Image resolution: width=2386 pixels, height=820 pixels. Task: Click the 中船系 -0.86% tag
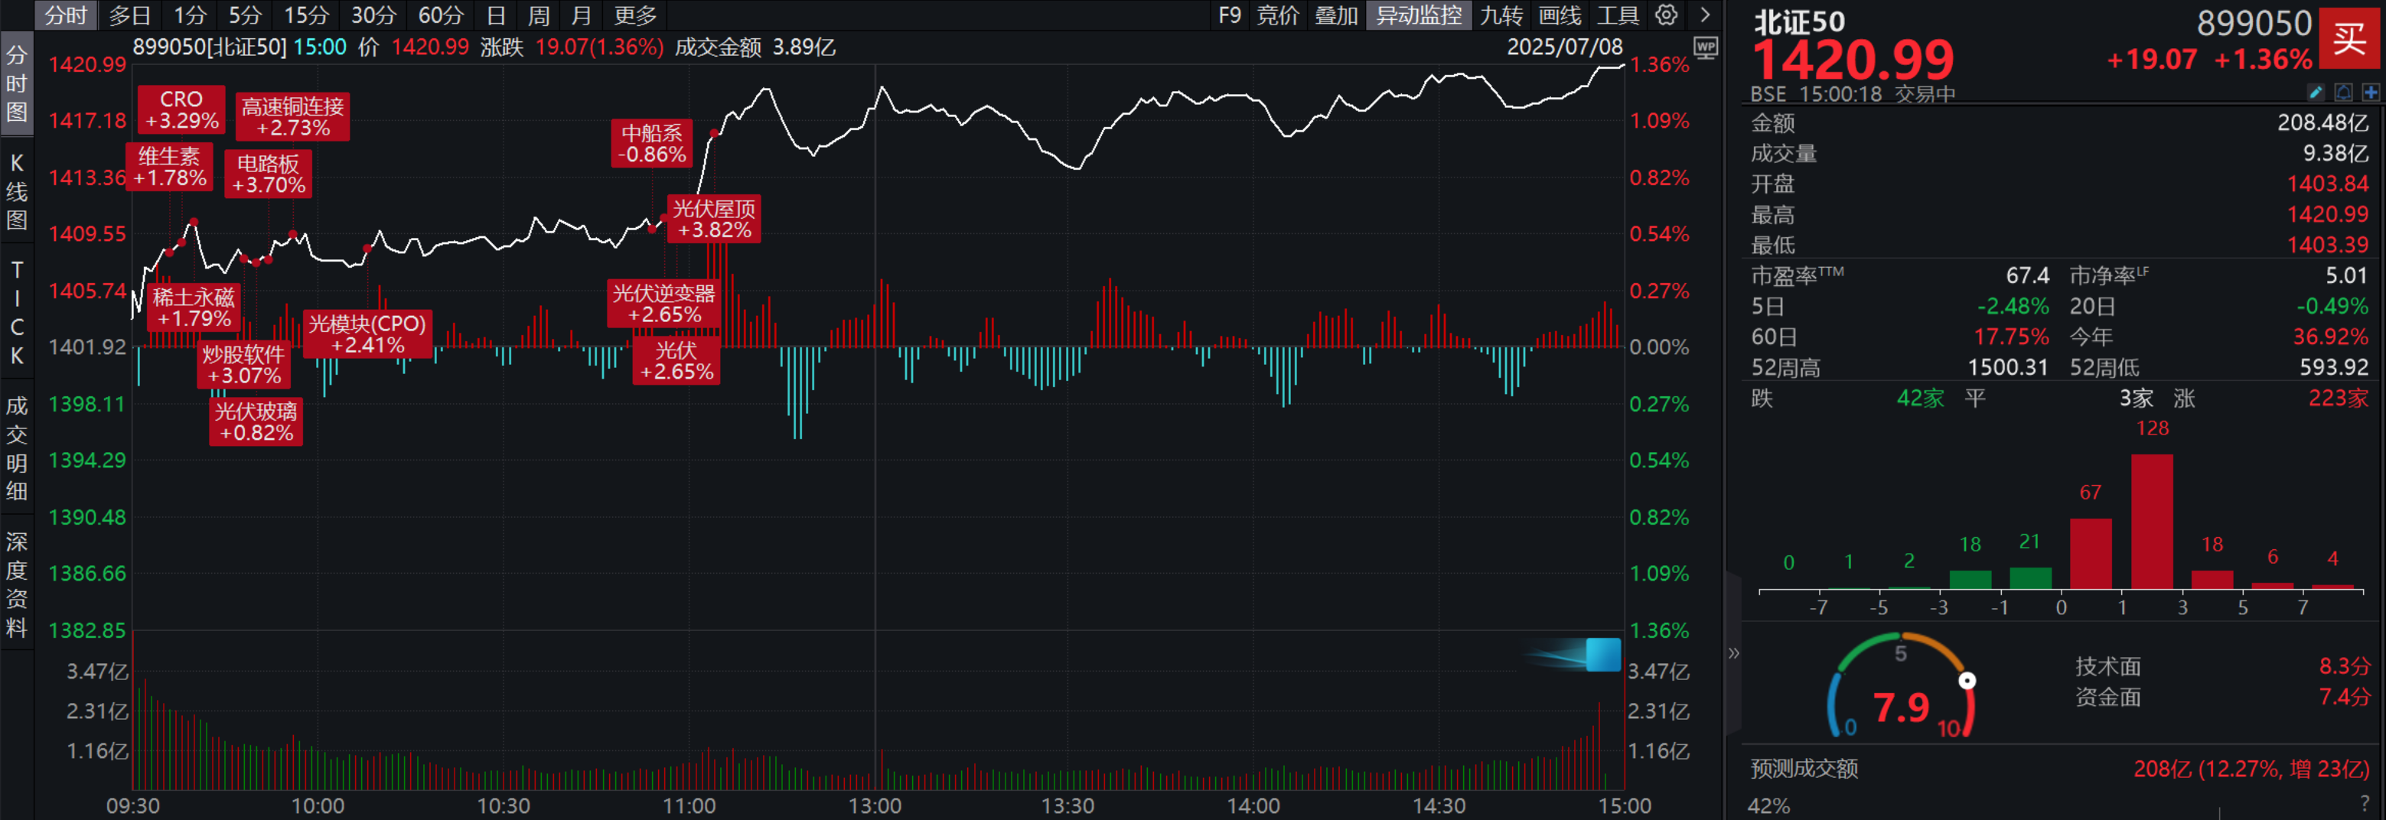pos(652,145)
